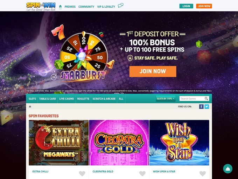Click the green Login button
This screenshot has height=179, width=238.
[186, 6]
